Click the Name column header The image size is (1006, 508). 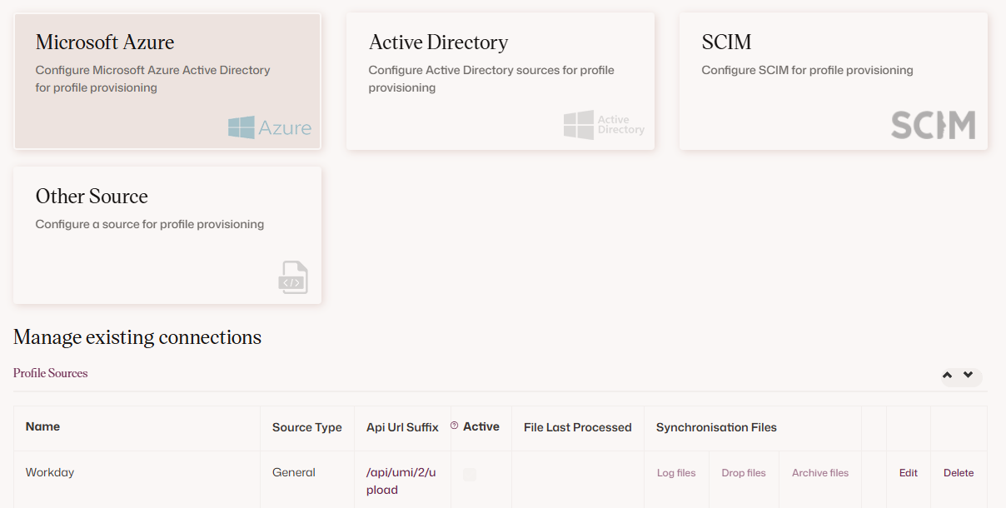(x=42, y=426)
